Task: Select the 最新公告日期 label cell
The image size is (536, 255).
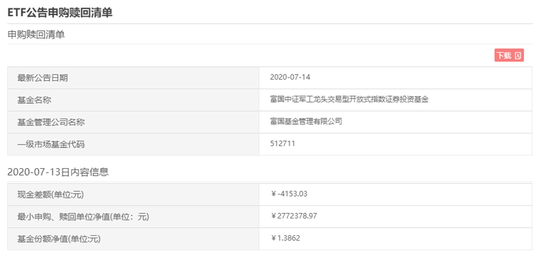Action: 133,78
